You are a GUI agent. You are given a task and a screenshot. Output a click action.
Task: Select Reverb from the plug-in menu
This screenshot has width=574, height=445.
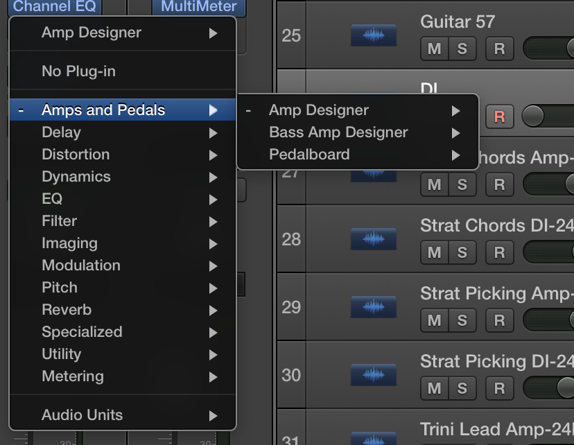tap(67, 310)
